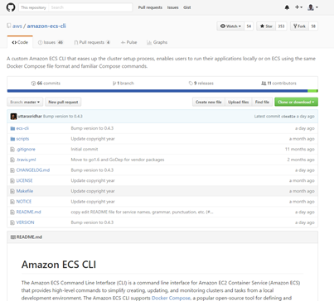The height and width of the screenshot is (301, 334).
Task: Open the ecs-cli folder icon
Action: point(12,128)
